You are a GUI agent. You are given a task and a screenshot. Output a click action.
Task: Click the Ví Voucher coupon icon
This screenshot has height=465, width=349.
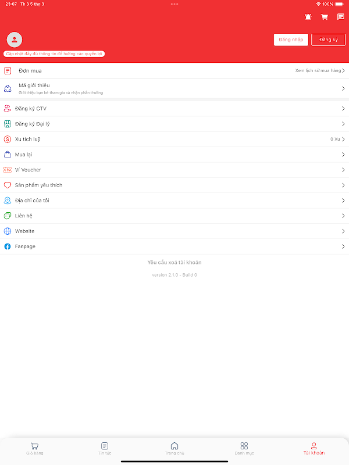pos(8,170)
